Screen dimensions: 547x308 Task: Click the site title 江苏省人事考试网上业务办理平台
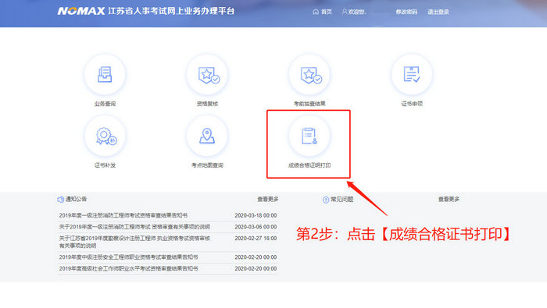click(x=171, y=11)
